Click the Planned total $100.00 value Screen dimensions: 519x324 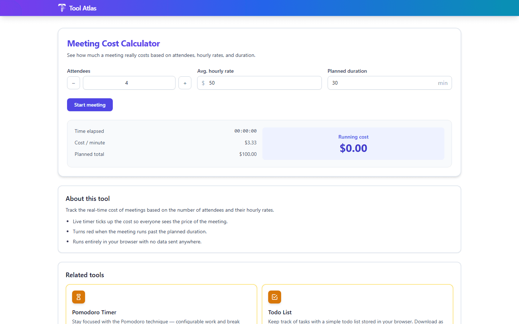click(248, 154)
